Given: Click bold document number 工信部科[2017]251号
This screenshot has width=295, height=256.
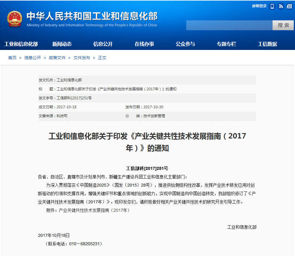Looking at the screenshot, I should (x=147, y=168).
